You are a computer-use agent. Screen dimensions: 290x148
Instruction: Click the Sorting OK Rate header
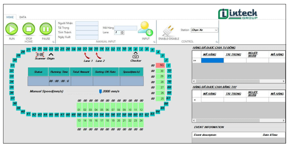tap(105, 72)
